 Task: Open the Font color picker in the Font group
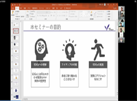54,16
